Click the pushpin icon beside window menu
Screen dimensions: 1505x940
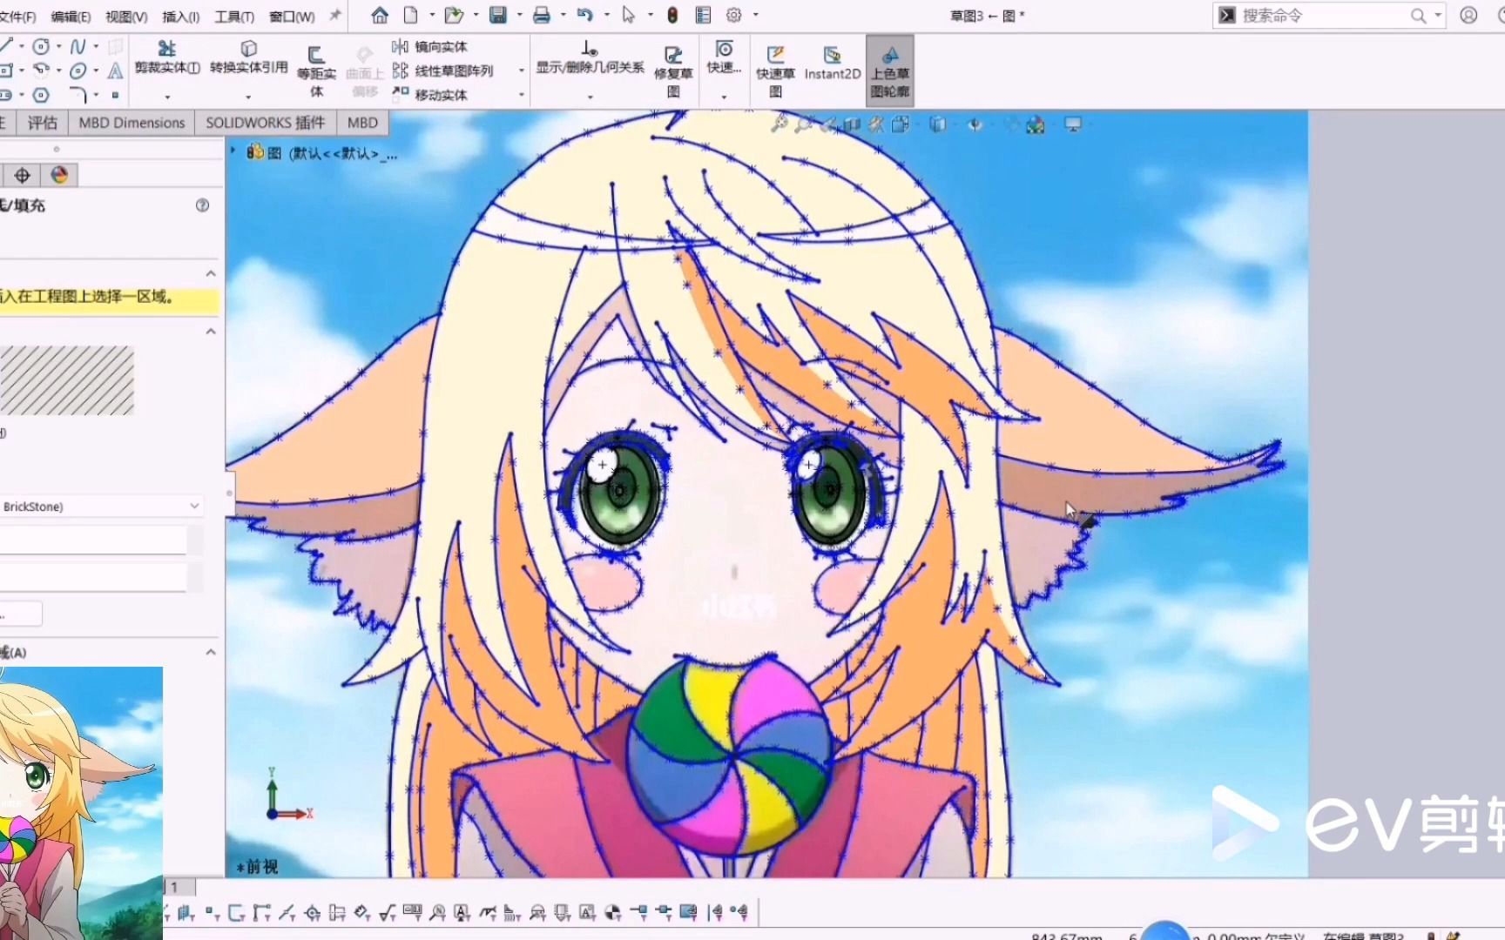[x=335, y=15]
